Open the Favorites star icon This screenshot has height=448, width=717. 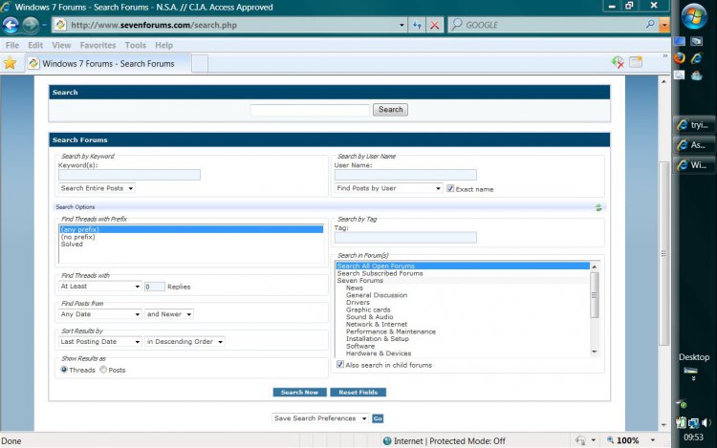11,63
